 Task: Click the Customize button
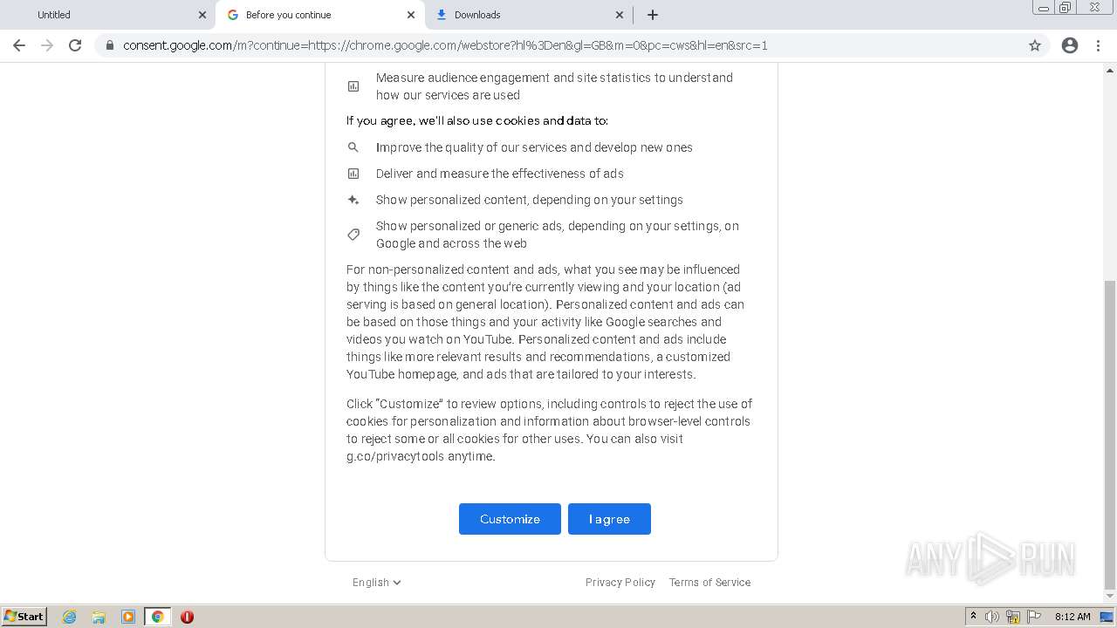click(x=510, y=519)
